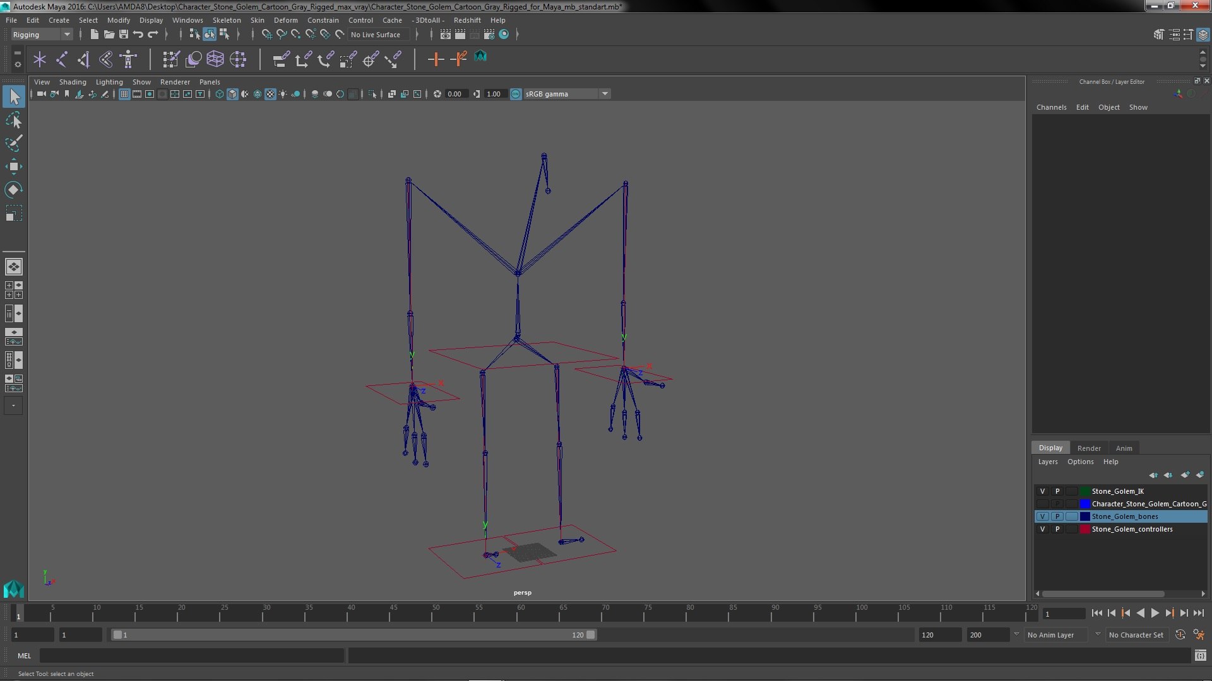Open the Render View clapperboard icon
Image resolution: width=1212 pixels, height=681 pixels.
[445, 34]
